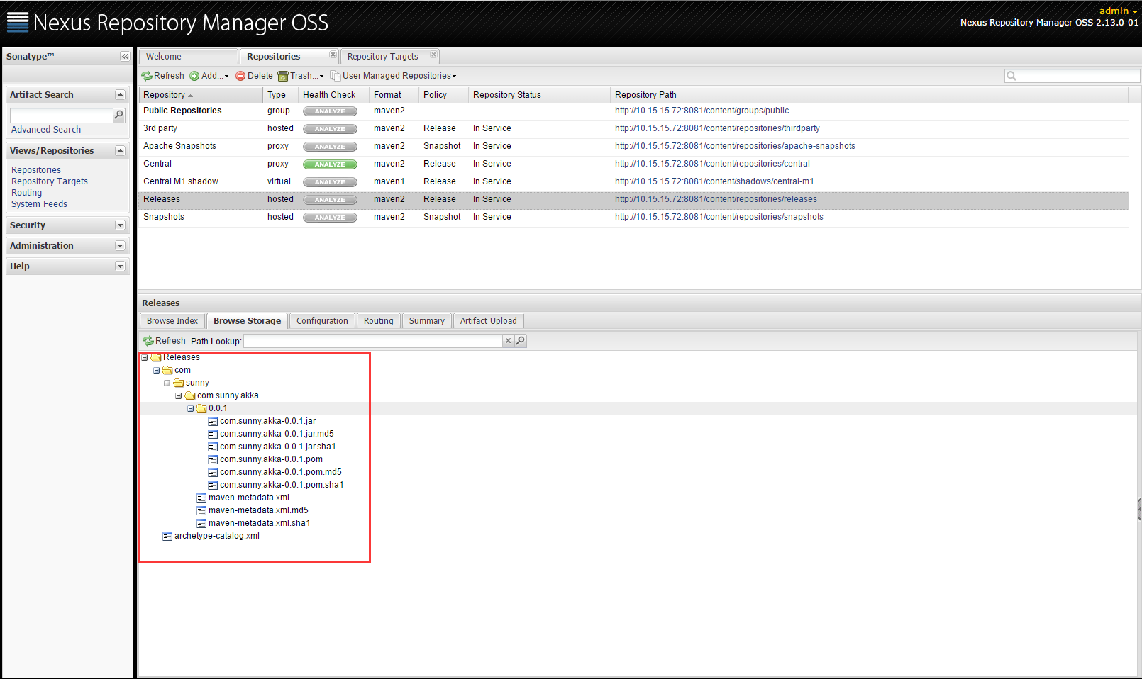The image size is (1142, 679).
Task: Refresh the repositories list
Action: click(162, 76)
